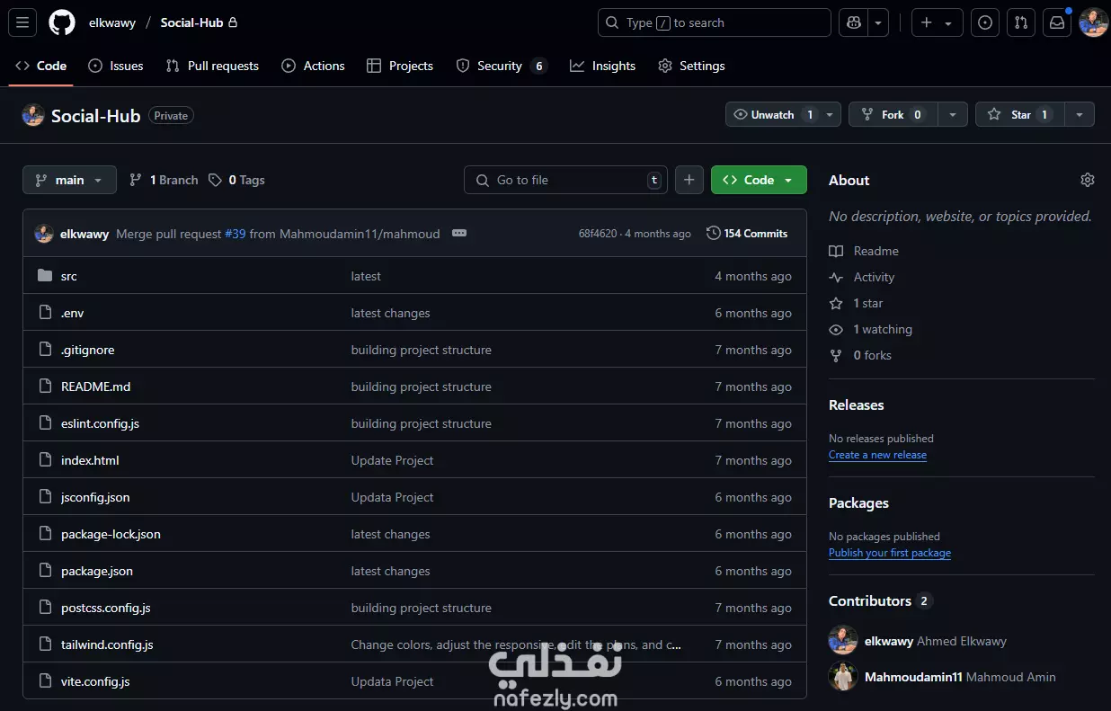
Task: Open the Pull requests tab
Action: coord(212,66)
